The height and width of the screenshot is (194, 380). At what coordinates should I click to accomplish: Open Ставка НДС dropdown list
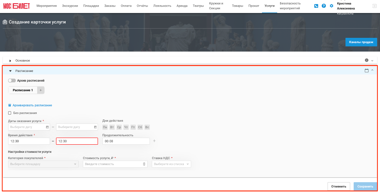(171, 164)
